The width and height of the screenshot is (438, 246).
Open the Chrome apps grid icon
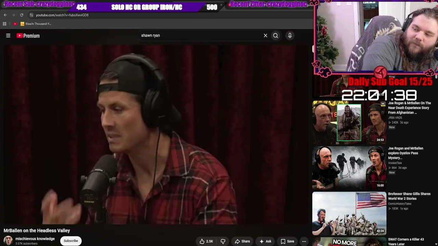point(4,24)
